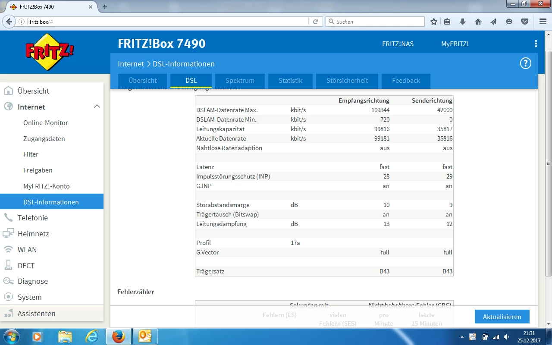Click the Heimnetz network icon
Screen dimensions: 552x345
click(8, 234)
